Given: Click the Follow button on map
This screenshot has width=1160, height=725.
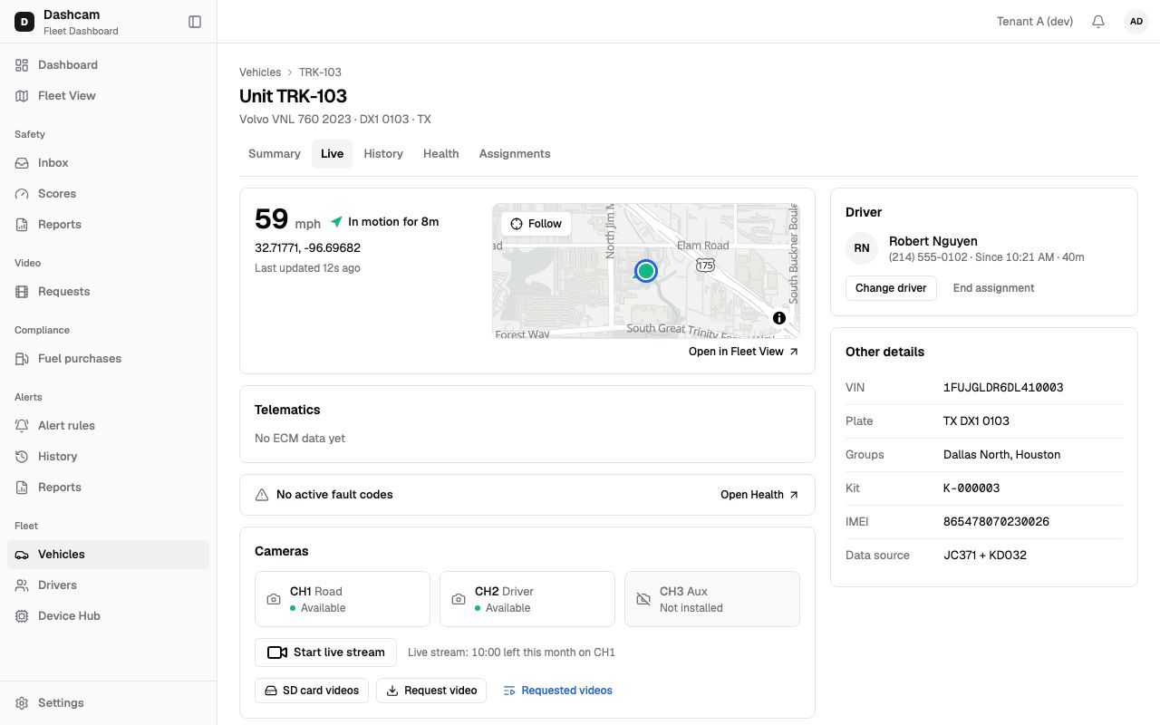Looking at the screenshot, I should pyautogui.click(x=536, y=224).
